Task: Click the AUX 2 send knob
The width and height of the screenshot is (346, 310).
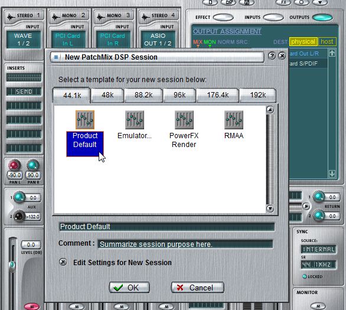Action: 19,216
